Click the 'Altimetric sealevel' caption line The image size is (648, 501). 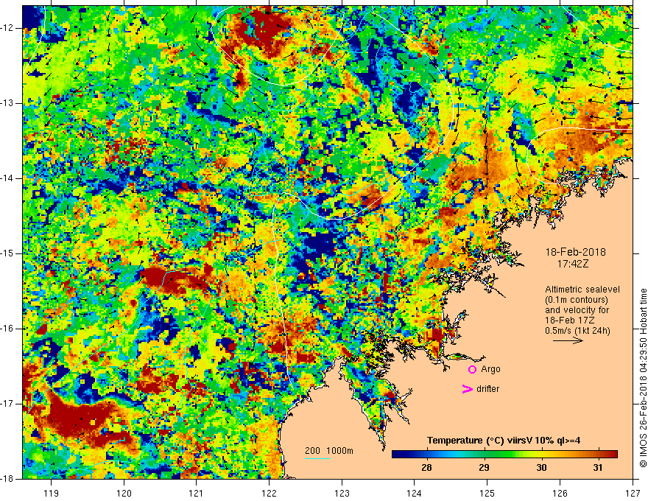[582, 290]
